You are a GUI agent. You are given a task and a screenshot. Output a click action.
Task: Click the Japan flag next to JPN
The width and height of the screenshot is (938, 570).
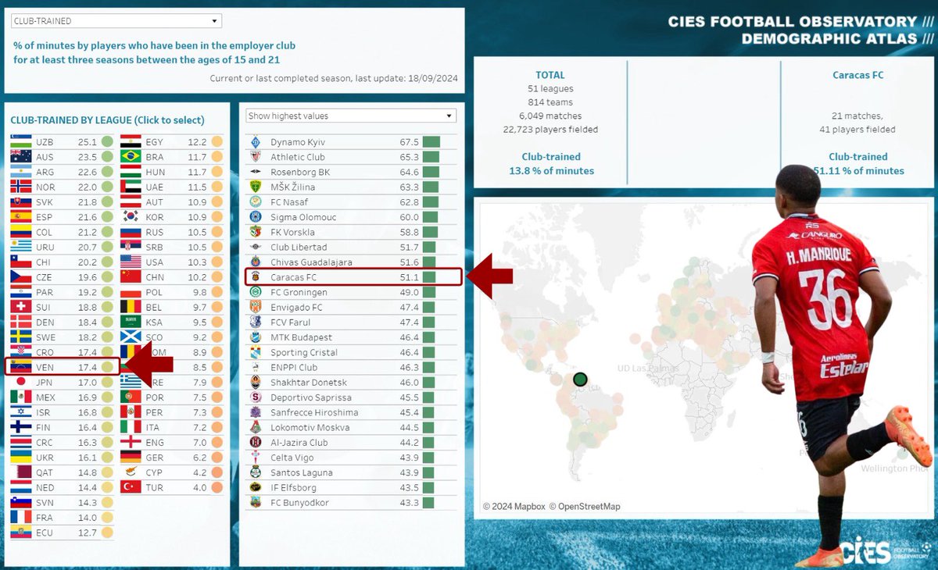click(x=21, y=383)
